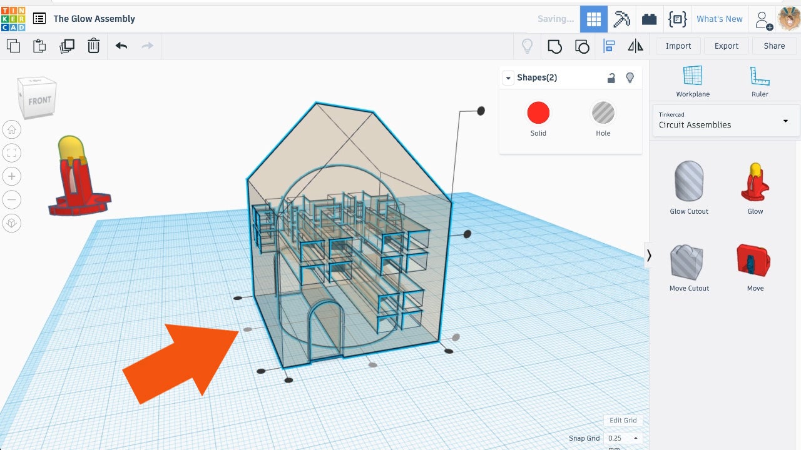The height and width of the screenshot is (450, 801).
Task: Undo the last action
Action: [121, 46]
